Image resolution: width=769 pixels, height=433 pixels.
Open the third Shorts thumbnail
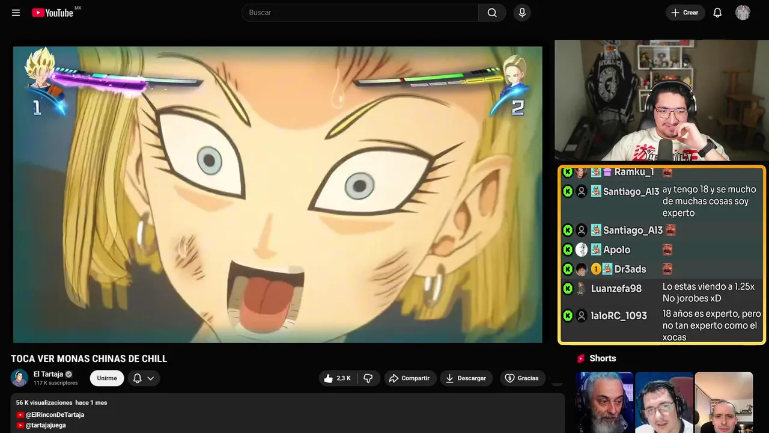tap(723, 402)
